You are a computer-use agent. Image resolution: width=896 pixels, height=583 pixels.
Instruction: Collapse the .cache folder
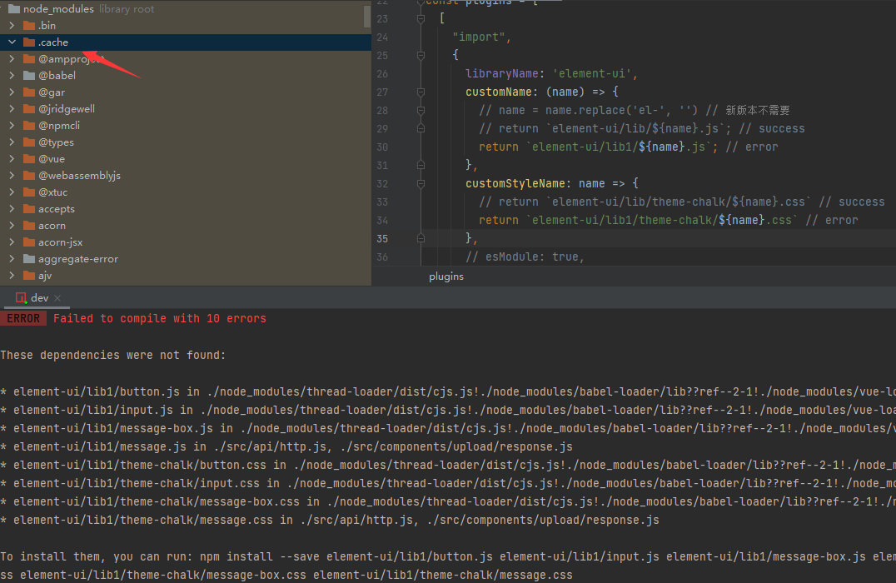coord(10,42)
